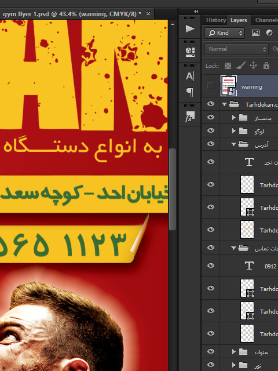The image size is (278, 371).
Task: Lock position move-arrows icon
Action: (x=253, y=66)
